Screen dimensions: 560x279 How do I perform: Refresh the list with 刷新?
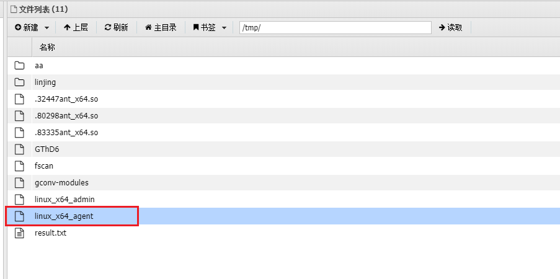[116, 28]
